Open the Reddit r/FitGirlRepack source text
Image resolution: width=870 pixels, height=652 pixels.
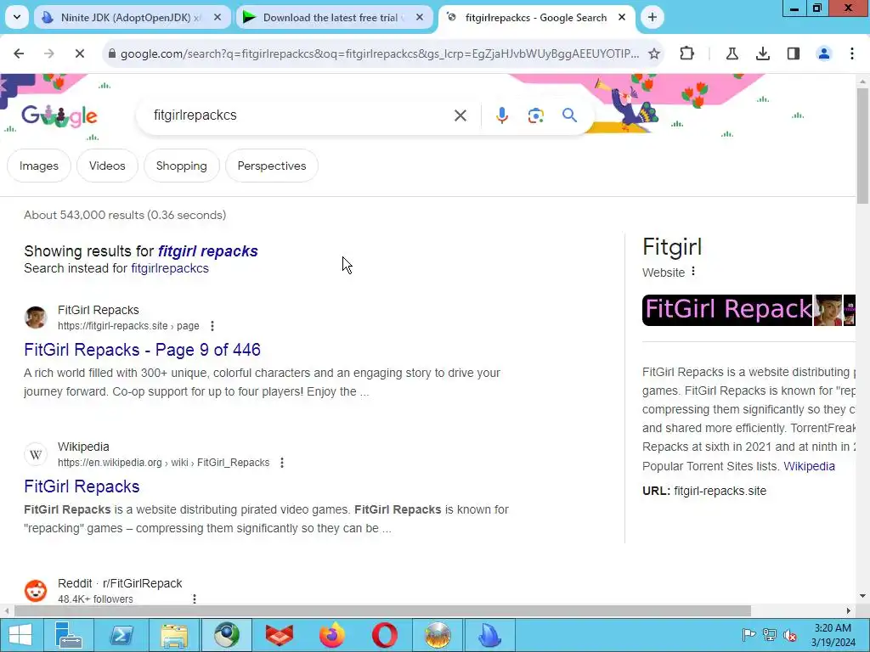coord(120,583)
